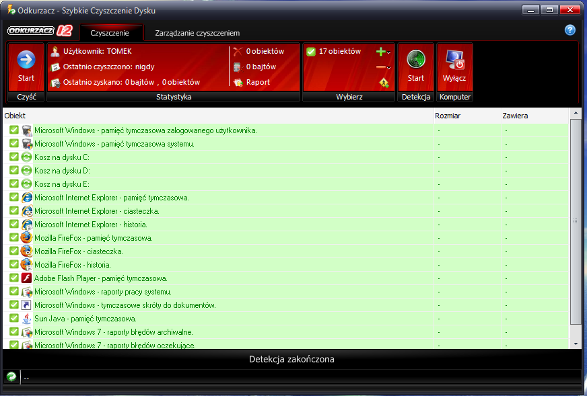587x396 pixels.
Task: Uncheck Microsoft Windows raporty pracy systemu
Action: 14,292
